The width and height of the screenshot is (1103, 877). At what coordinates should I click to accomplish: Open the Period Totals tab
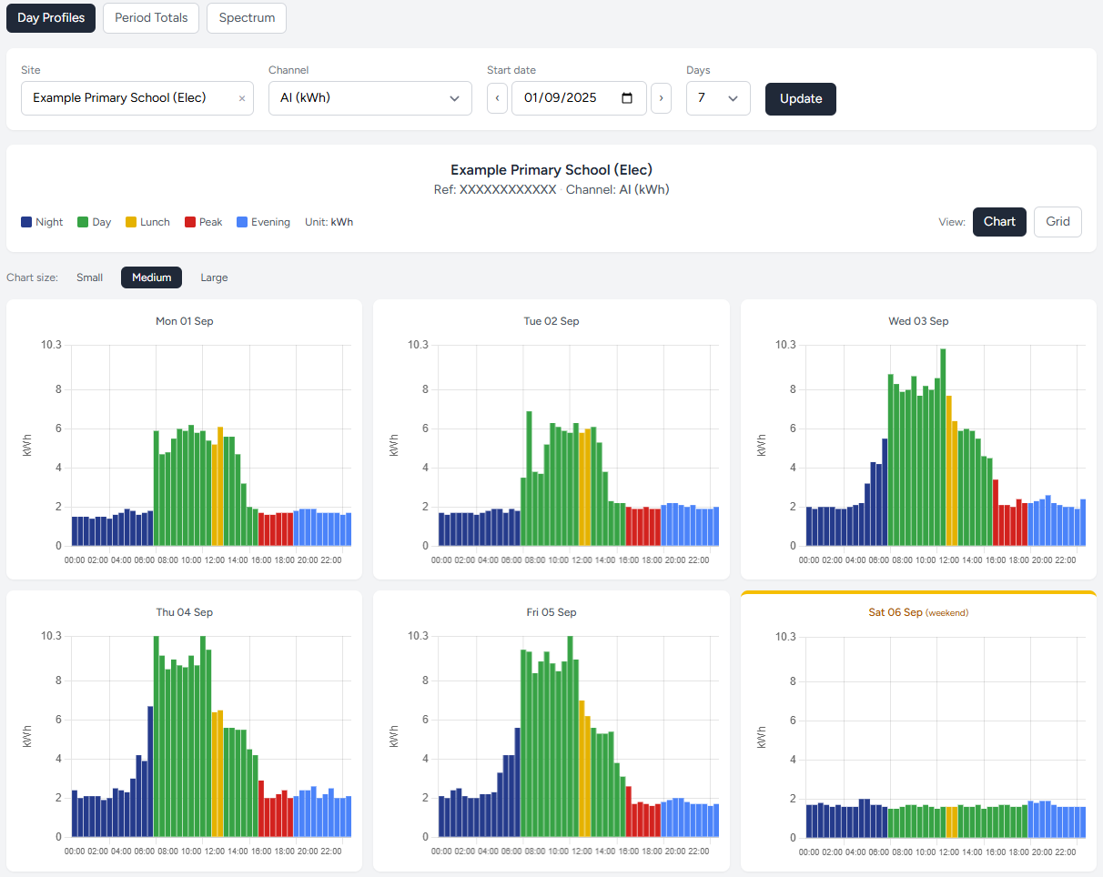click(151, 17)
